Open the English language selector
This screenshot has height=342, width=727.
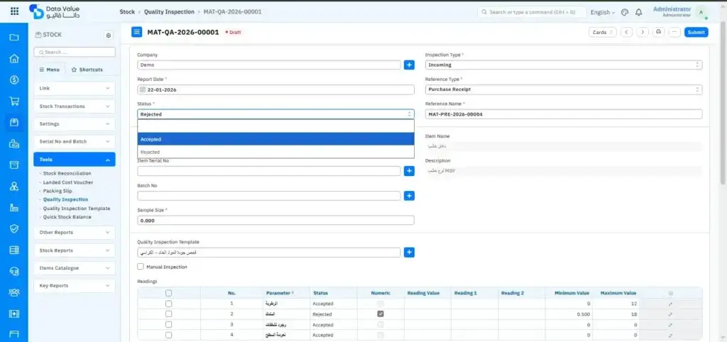pyautogui.click(x=603, y=12)
